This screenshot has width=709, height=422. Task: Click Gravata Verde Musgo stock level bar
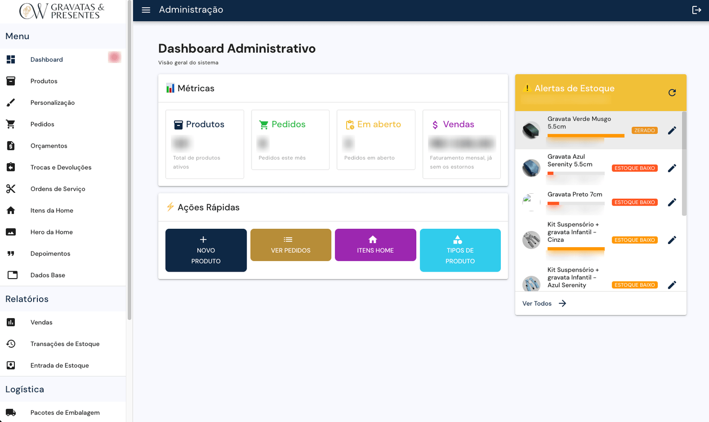[x=586, y=136]
